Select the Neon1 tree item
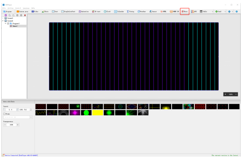Viewport: 242px width, 158px height. click(15, 26)
